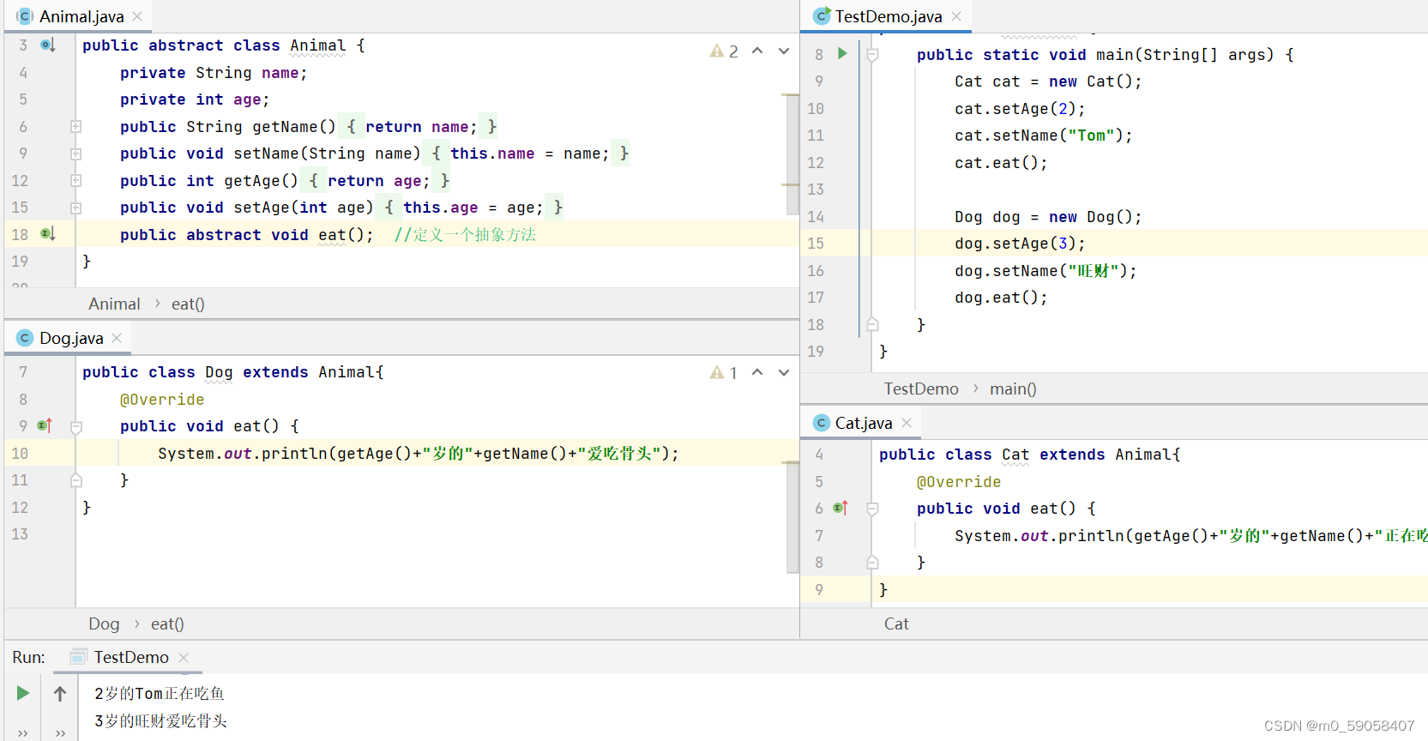The width and height of the screenshot is (1428, 741).
Task: Go to previous highlighted error in Animal.java
Action: pyautogui.click(x=757, y=51)
